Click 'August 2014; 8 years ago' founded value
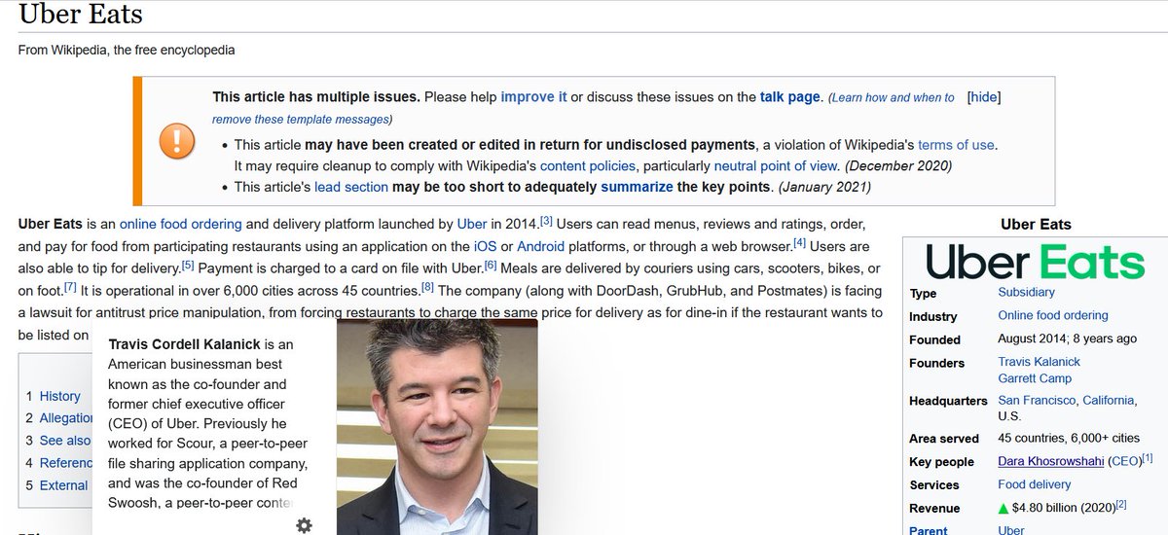Image resolution: width=1168 pixels, height=535 pixels. click(x=1067, y=339)
